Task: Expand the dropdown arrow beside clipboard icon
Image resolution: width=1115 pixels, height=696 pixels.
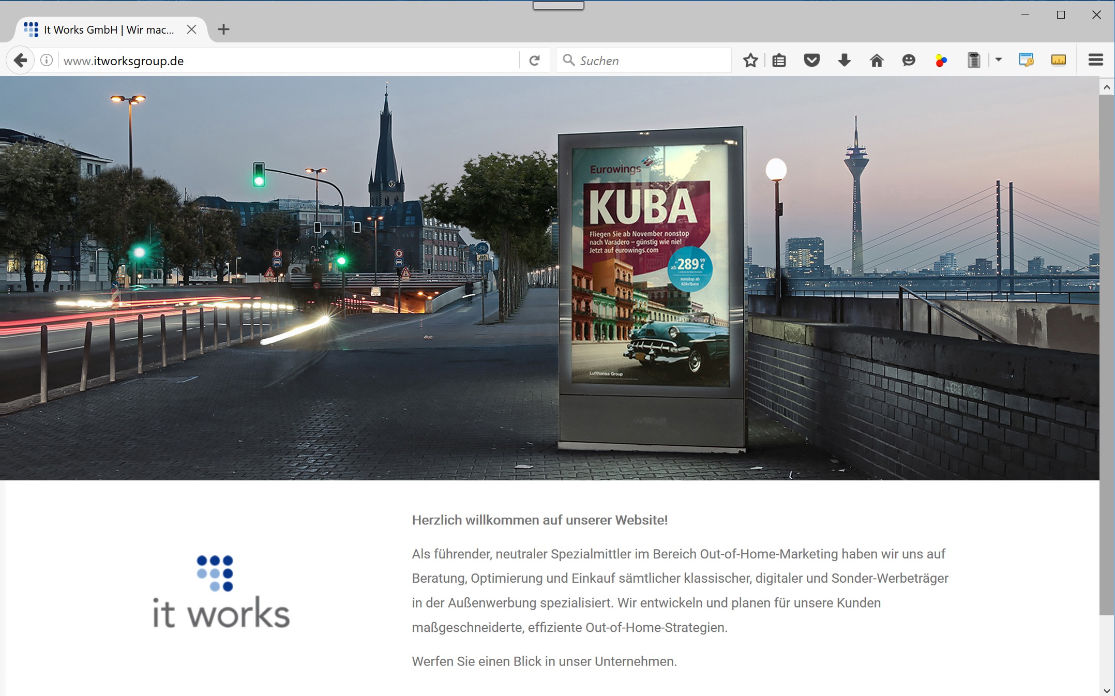Action: tap(999, 60)
